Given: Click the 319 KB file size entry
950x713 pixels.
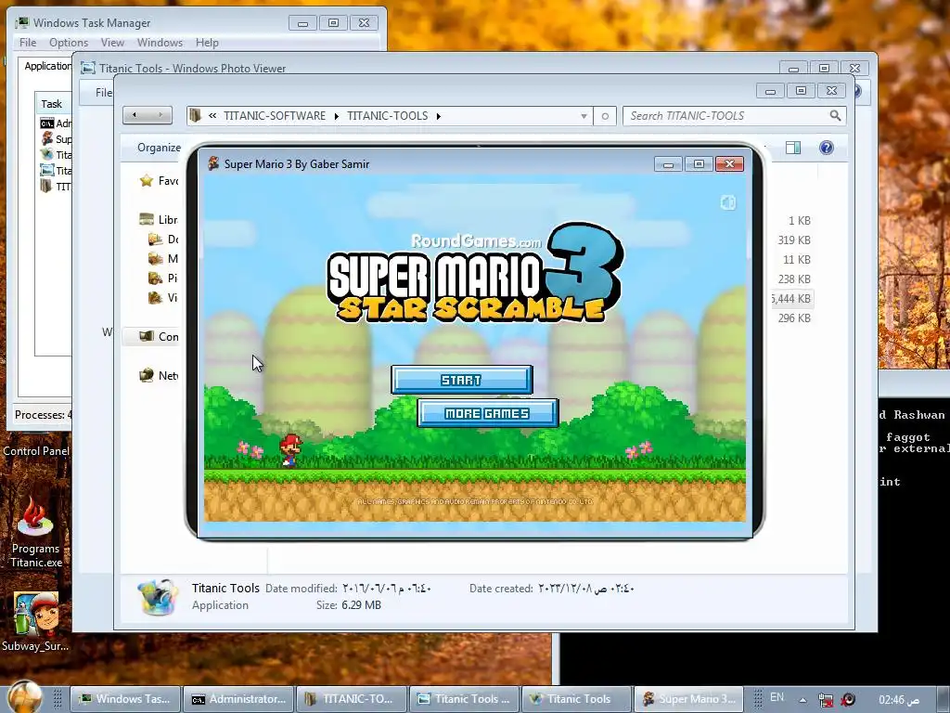Looking at the screenshot, I should coord(794,240).
